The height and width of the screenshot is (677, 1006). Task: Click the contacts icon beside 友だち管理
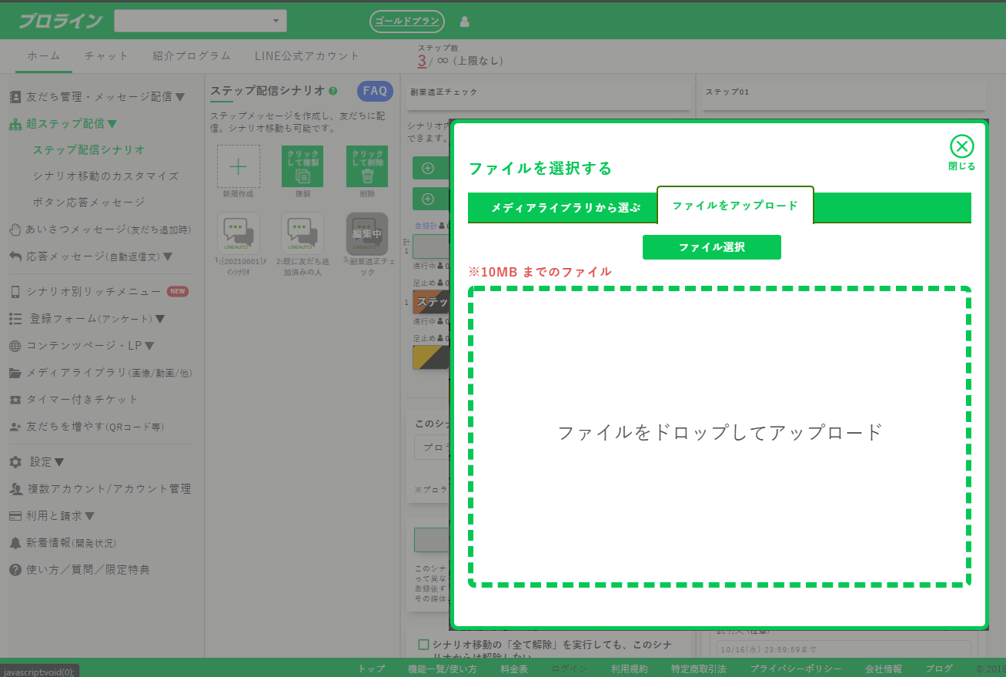pyautogui.click(x=15, y=97)
